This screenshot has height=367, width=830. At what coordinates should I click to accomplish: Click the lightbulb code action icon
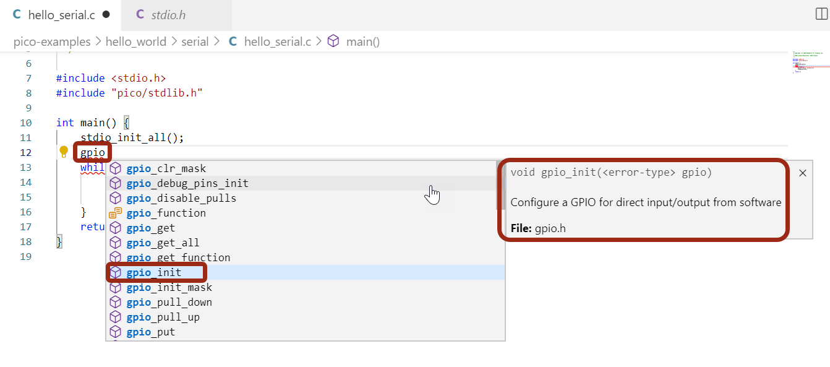coord(64,152)
